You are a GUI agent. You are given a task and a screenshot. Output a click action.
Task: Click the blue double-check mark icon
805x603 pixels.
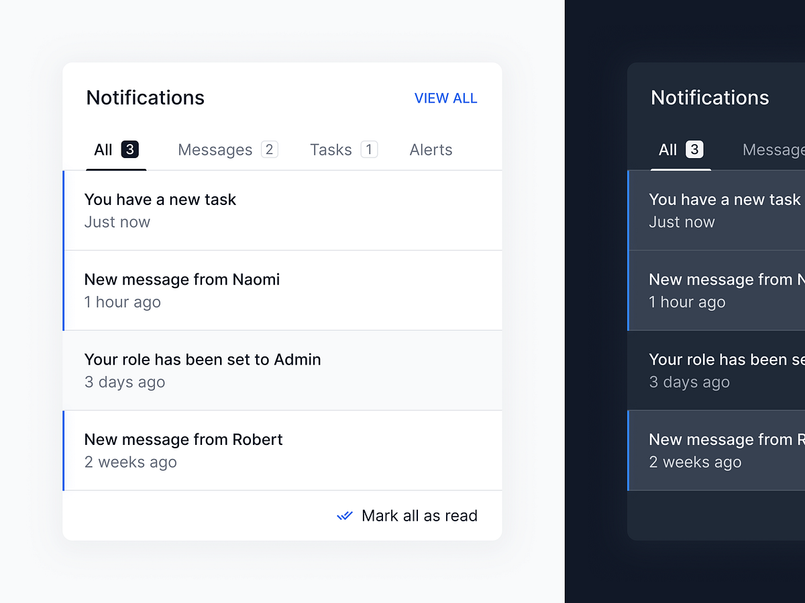coord(344,516)
